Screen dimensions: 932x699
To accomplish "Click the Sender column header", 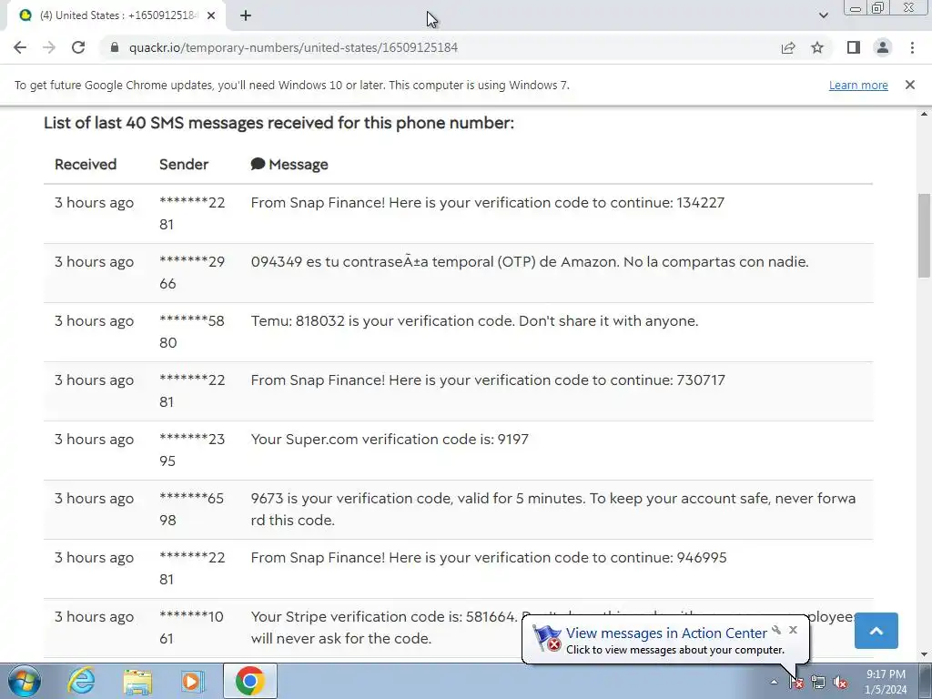I will tap(184, 165).
